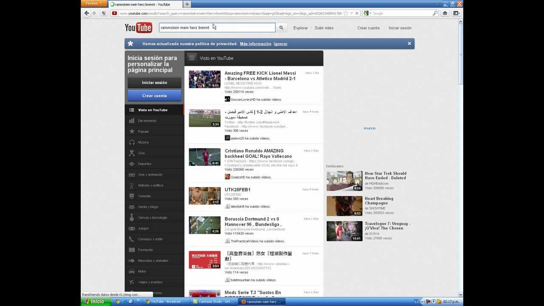Screen dimensions: 544x306
Task: Open Viajes y eventos category
Action: point(155,282)
